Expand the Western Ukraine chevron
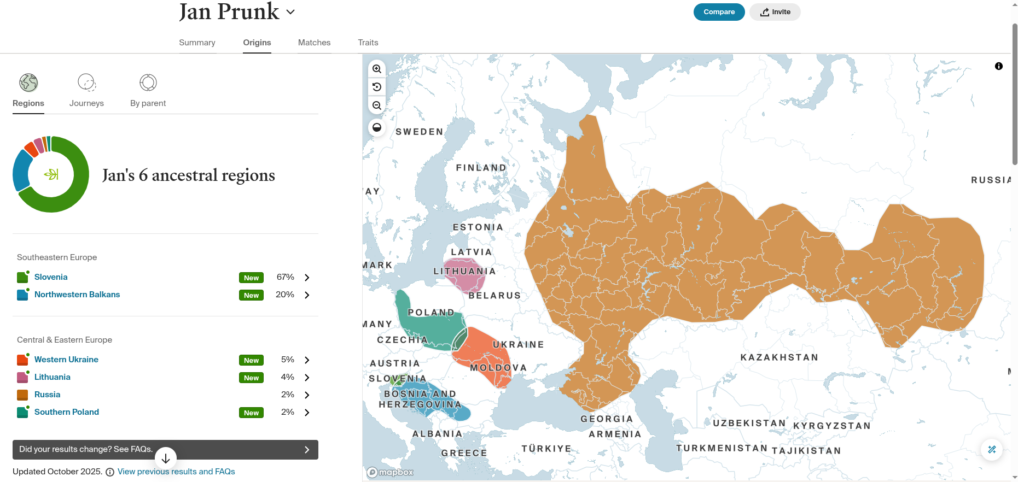This screenshot has width=1018, height=482. (x=307, y=360)
